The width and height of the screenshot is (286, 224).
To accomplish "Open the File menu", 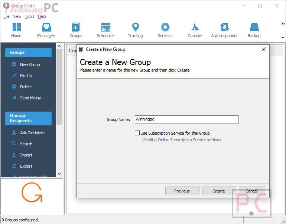I will tap(6, 16).
